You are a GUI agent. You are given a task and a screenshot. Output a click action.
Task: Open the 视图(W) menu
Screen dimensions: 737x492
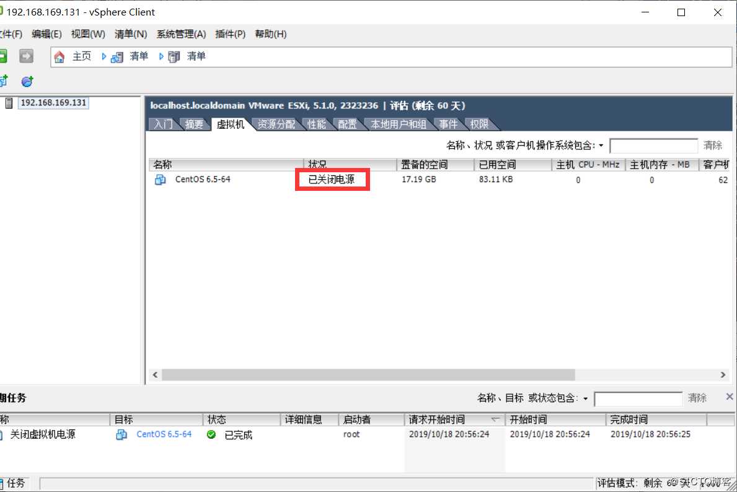coord(88,34)
